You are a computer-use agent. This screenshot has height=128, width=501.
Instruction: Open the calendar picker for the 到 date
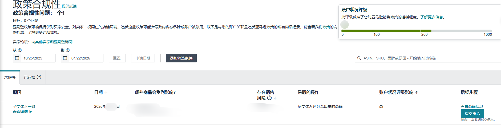[x=65, y=58]
